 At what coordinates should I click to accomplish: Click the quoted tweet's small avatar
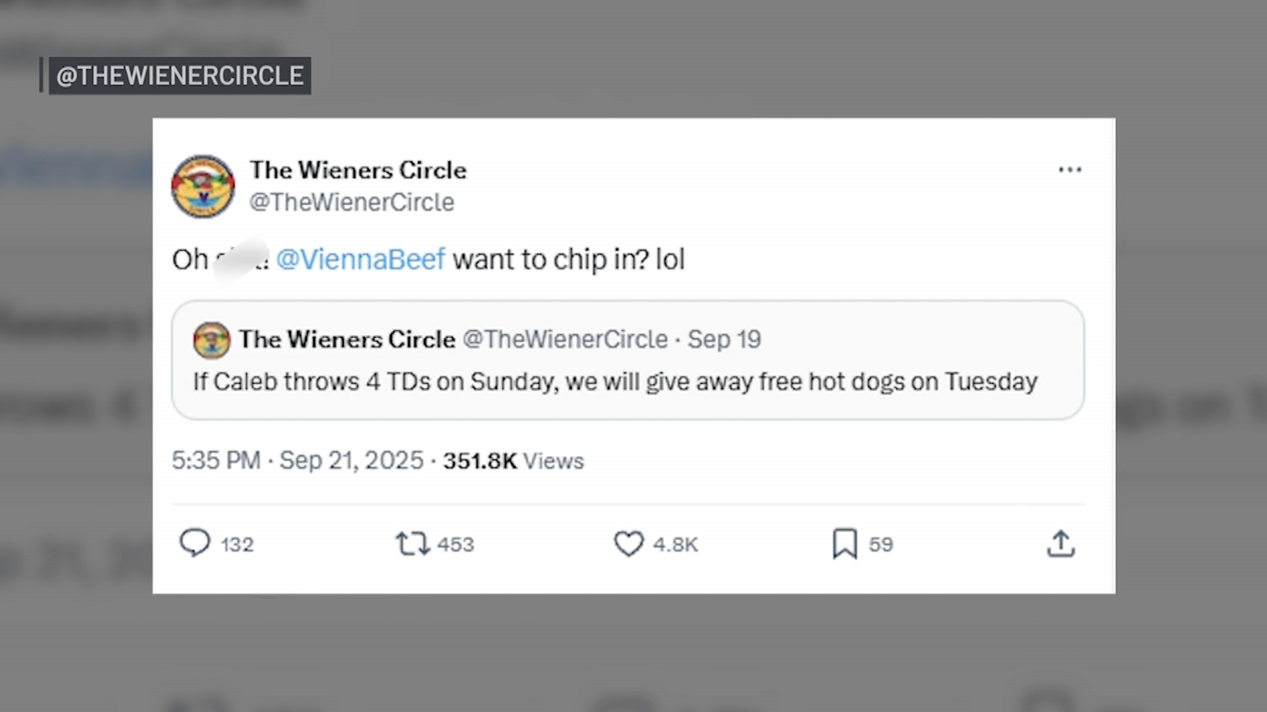point(211,340)
